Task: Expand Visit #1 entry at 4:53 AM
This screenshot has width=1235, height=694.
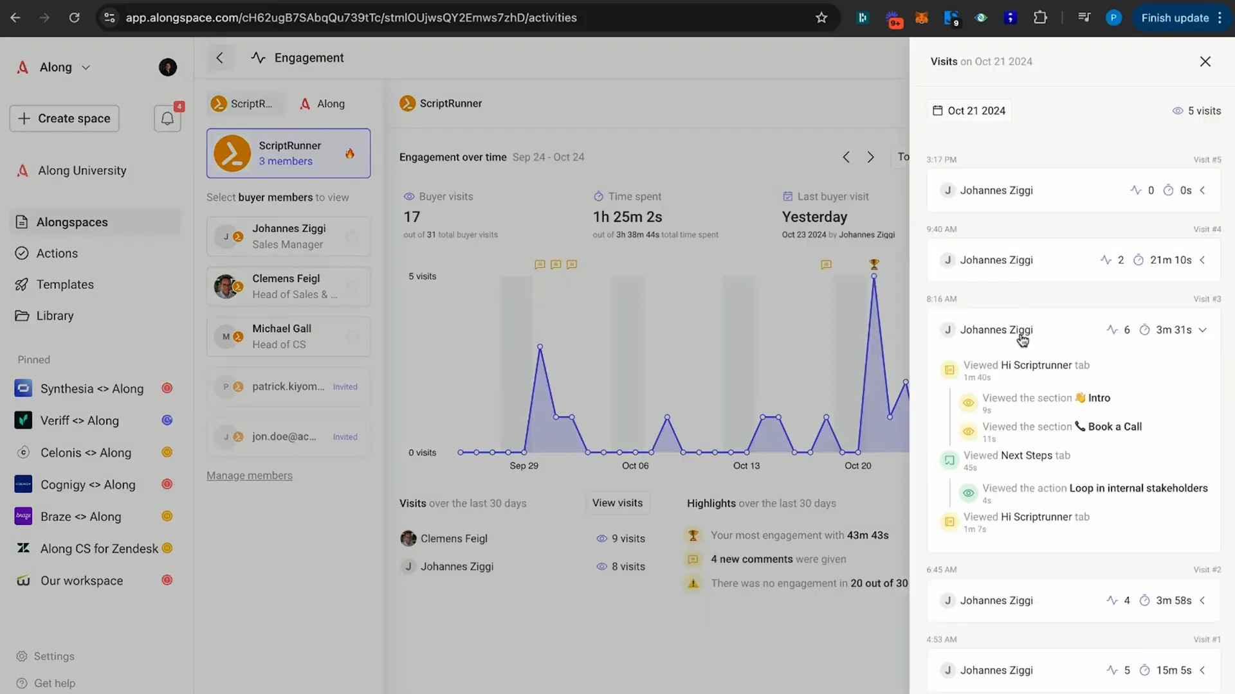Action: click(x=1203, y=670)
